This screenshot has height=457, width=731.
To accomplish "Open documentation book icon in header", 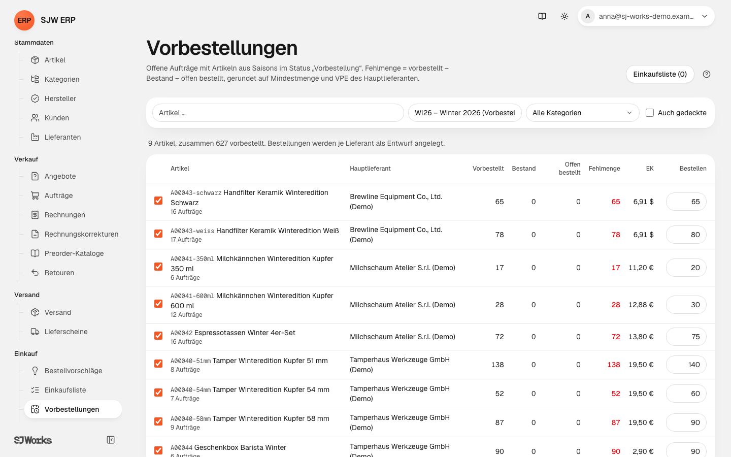I will point(542,16).
